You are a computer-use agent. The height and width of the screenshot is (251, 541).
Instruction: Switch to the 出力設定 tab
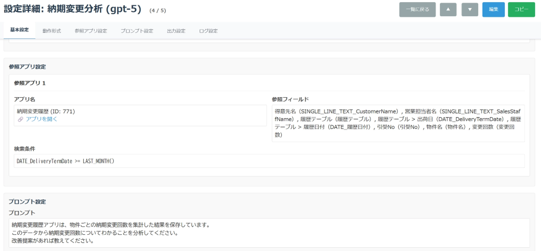coord(176,31)
